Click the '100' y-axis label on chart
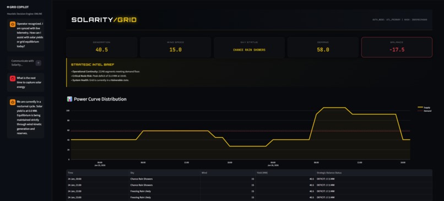Viewport: 444px width, 201px height. click(x=68, y=110)
